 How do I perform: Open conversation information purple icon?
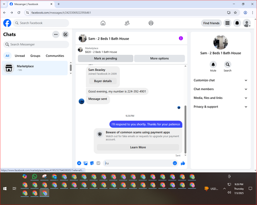point(181,38)
